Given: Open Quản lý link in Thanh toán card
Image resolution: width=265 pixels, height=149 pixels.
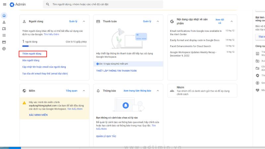Looking at the screenshot, I should 147,21.
